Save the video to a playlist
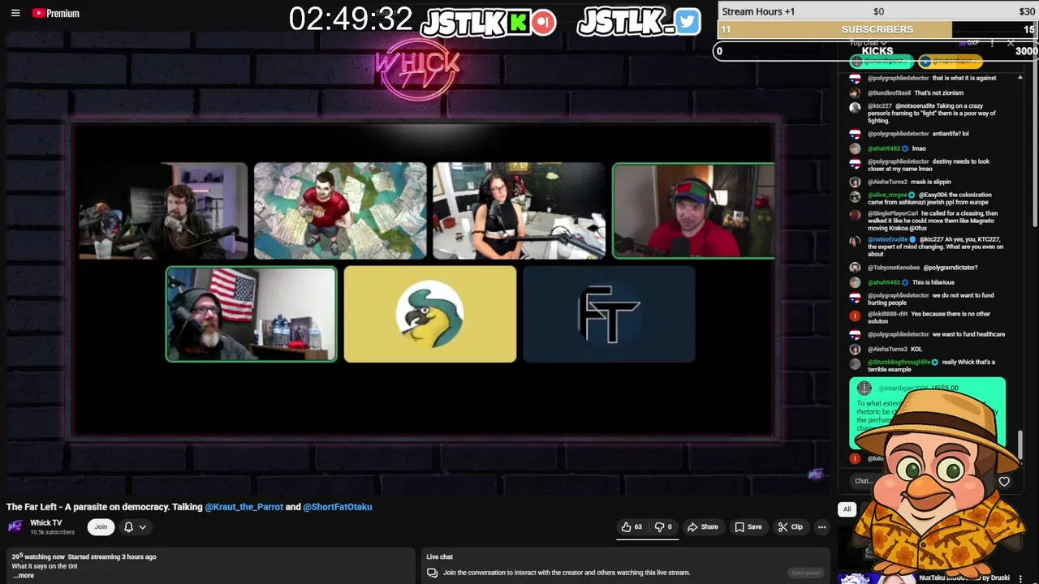 click(748, 527)
